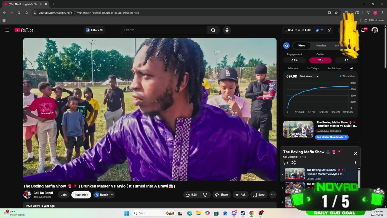Open the playlist three-dot options menu
This screenshot has height=218, width=387.
point(355,163)
